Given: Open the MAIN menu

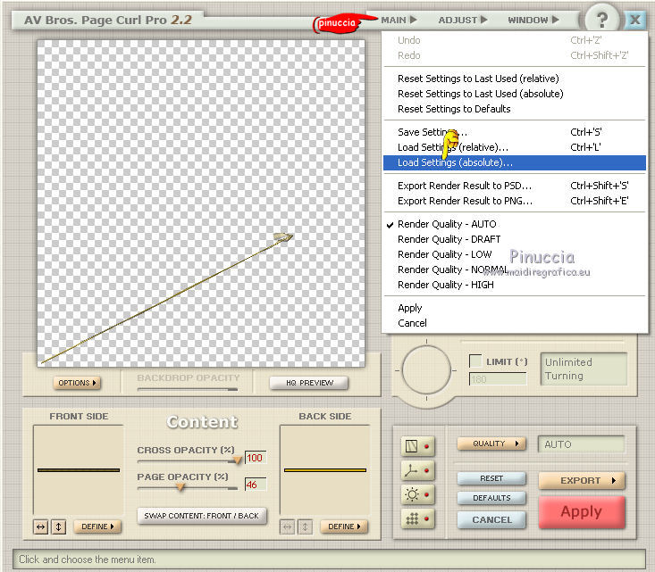Looking at the screenshot, I should point(399,20).
